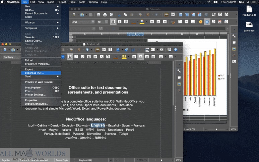
Task: Click Insert Page Break icon in Product.odt
Action: (x=147, y=50)
